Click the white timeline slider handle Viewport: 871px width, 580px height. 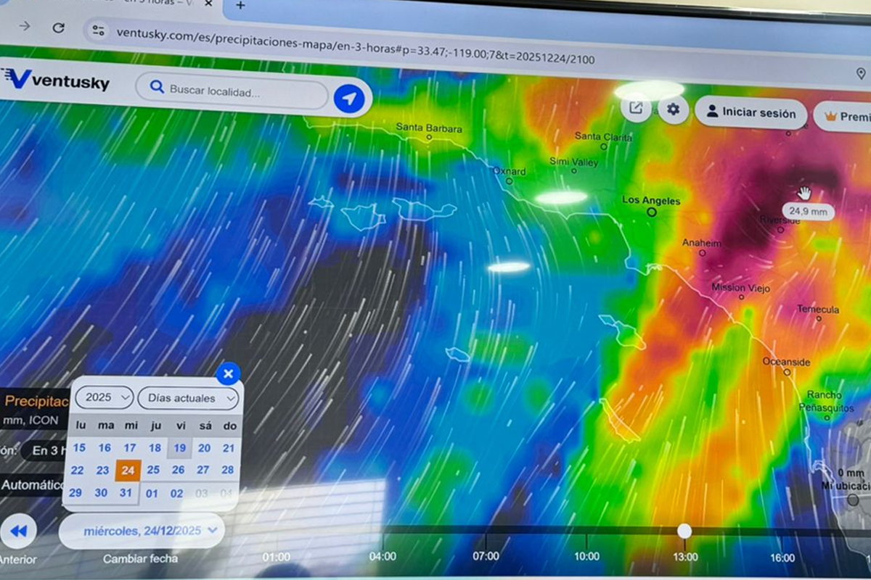pyautogui.click(x=684, y=531)
